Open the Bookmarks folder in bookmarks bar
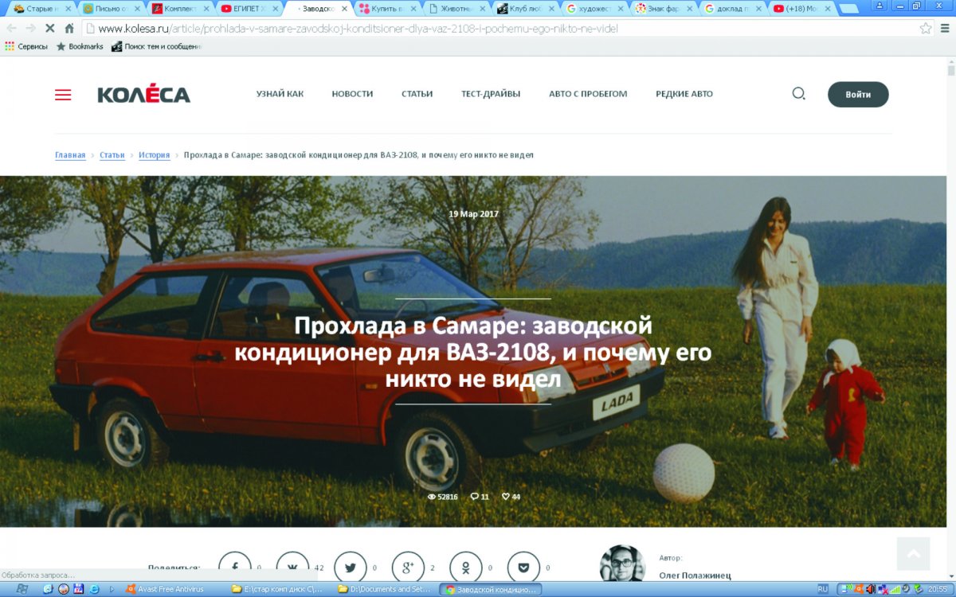The image size is (956, 597). 80,46
